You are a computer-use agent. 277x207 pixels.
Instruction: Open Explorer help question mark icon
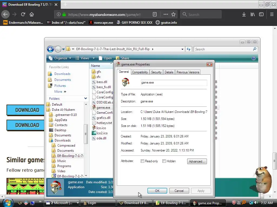(x=254, y=58)
